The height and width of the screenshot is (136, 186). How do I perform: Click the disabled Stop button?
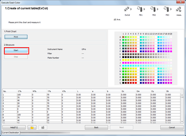16,57
